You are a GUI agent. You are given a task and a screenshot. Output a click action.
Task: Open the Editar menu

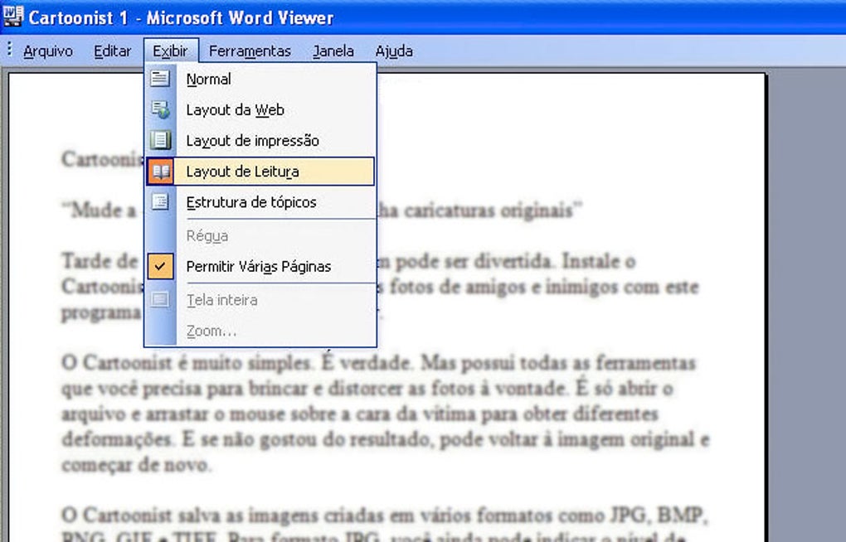[112, 51]
